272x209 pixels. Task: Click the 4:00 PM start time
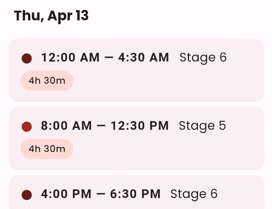tap(66, 194)
